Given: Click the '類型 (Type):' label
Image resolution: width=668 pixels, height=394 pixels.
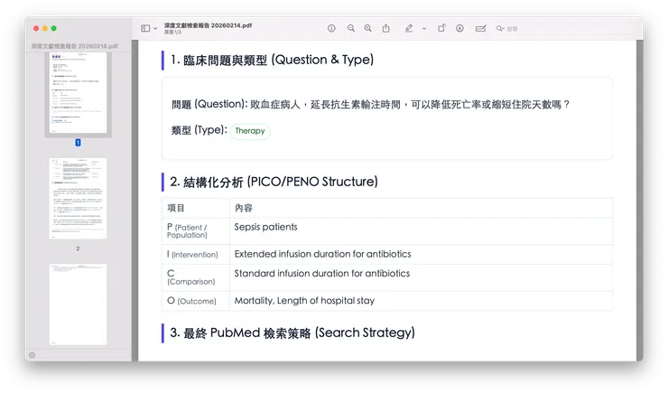Looking at the screenshot, I should 199,130.
